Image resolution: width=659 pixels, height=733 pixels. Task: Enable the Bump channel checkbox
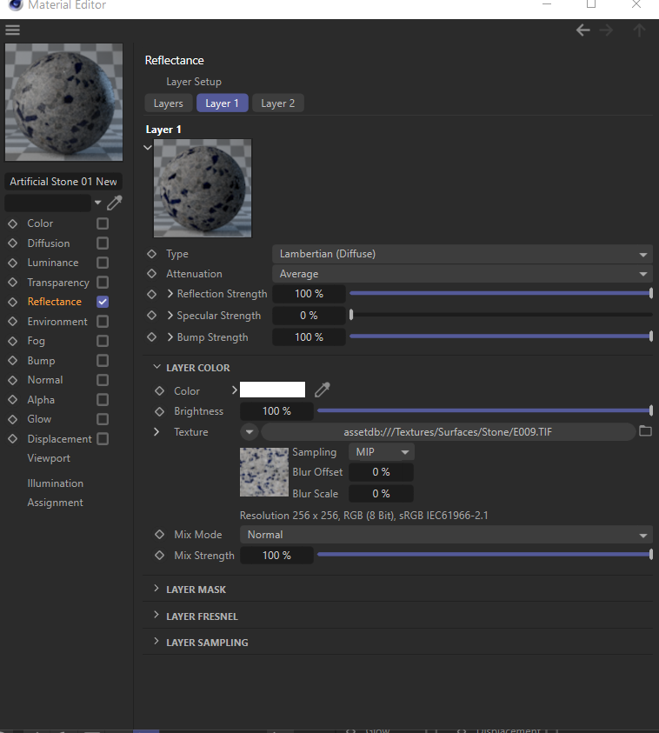[x=103, y=361]
